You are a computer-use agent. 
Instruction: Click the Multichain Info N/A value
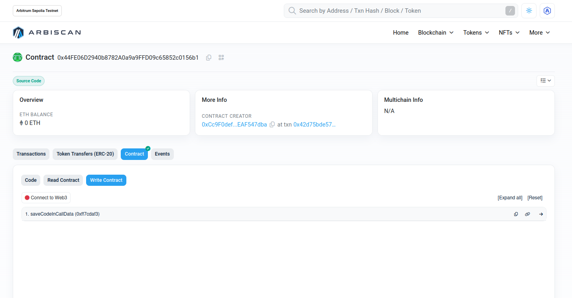coord(389,111)
